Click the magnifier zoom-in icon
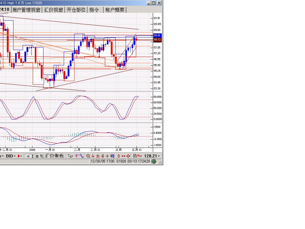Viewport: 305px width, 229px height. tap(88, 156)
